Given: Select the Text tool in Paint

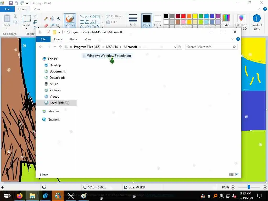Looking at the screenshot, I should point(58,19).
